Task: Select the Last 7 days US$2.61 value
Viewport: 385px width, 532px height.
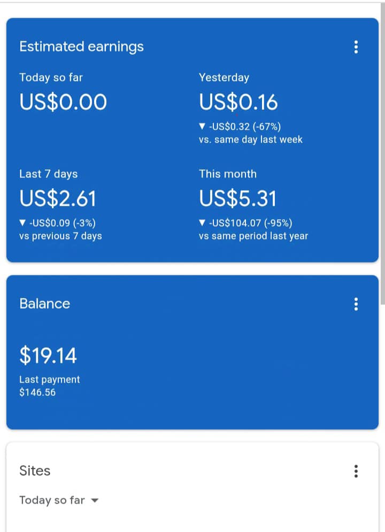Action: (58, 199)
